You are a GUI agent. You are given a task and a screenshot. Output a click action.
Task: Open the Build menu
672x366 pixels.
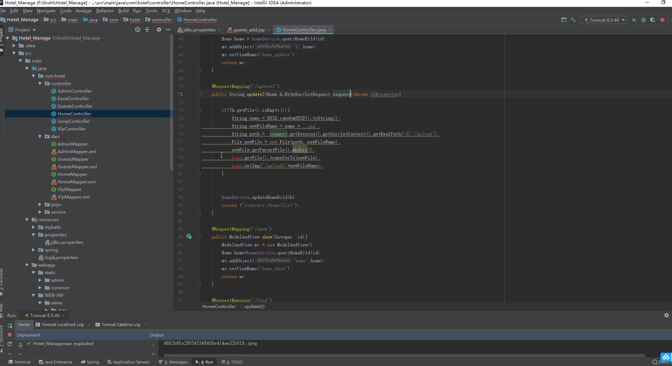[123, 11]
